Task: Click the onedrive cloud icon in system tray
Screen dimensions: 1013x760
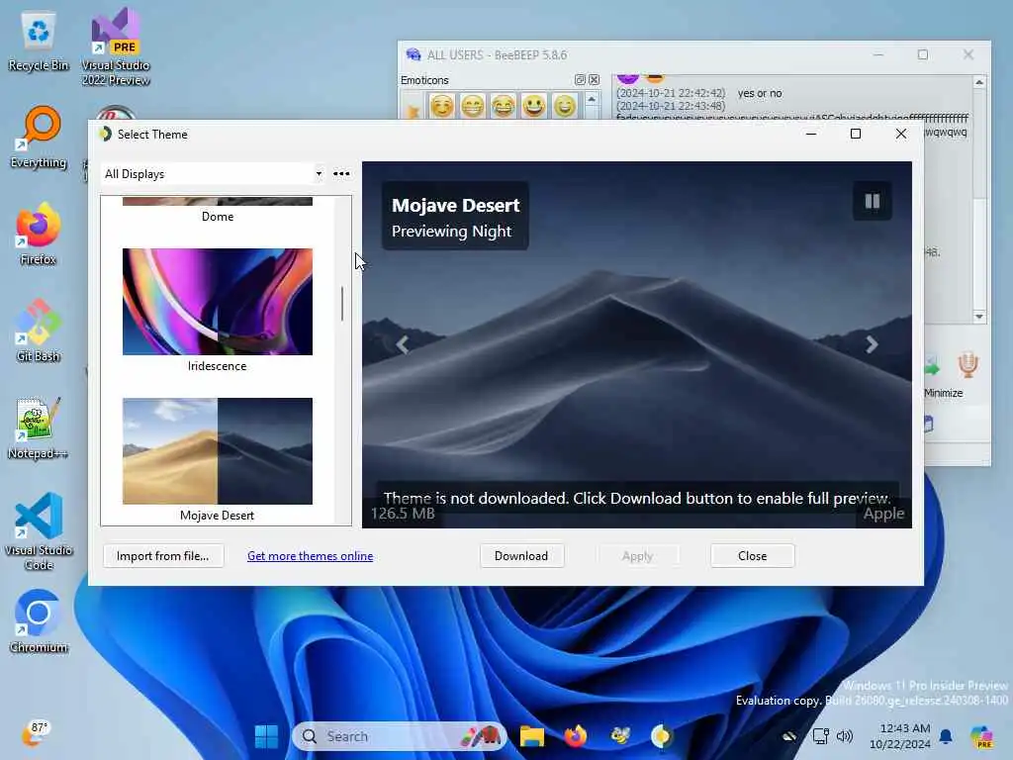Action: 789,736
